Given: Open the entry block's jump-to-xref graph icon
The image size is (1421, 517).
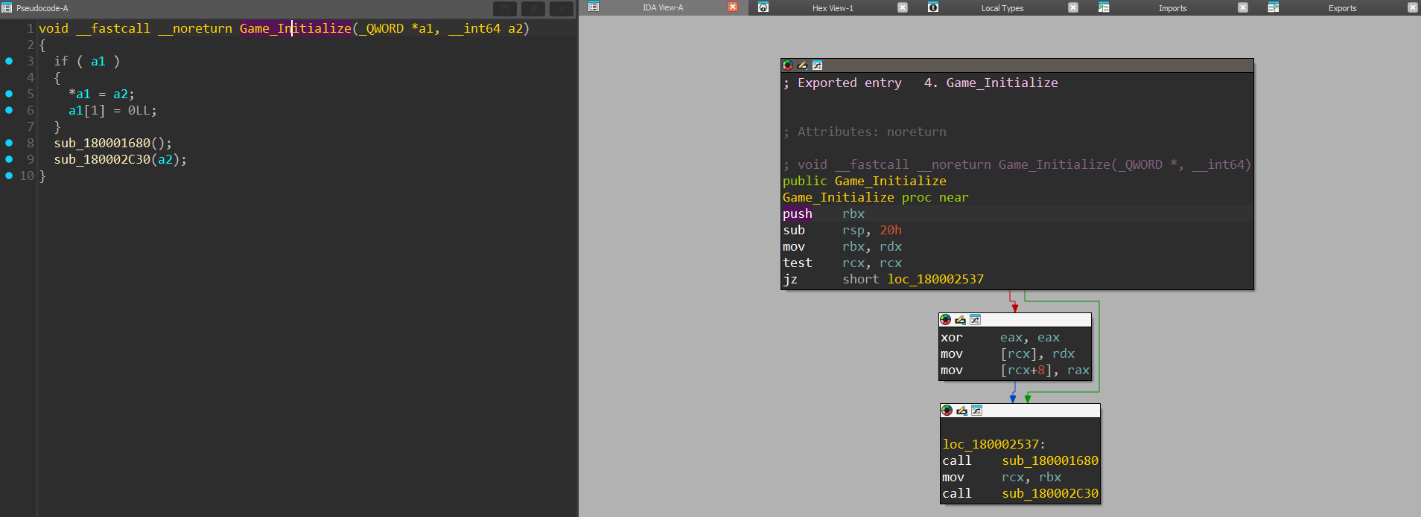Looking at the screenshot, I should [x=817, y=65].
